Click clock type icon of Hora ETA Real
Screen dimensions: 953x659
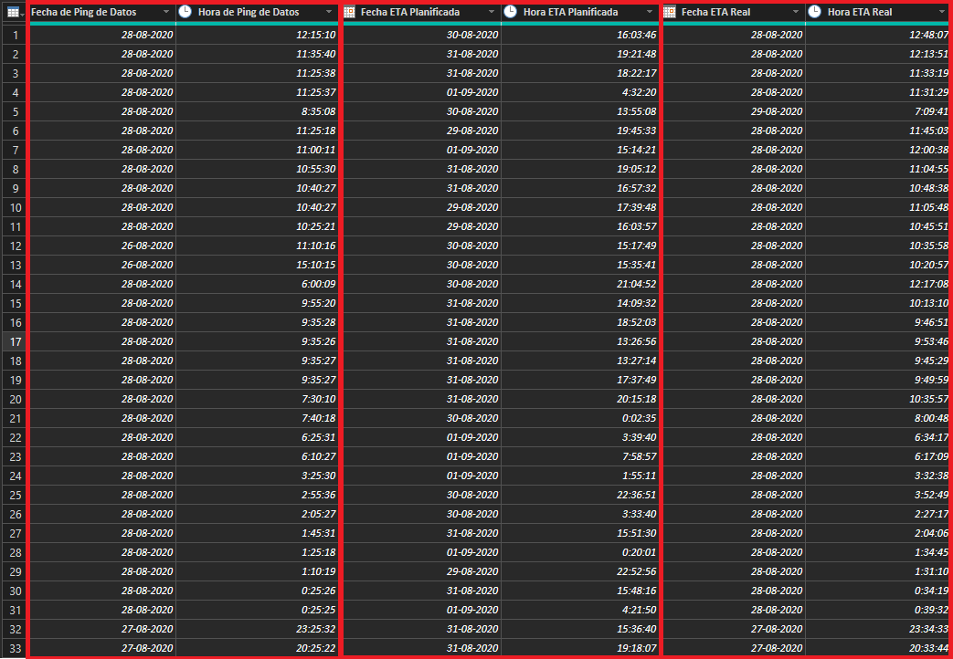[814, 12]
